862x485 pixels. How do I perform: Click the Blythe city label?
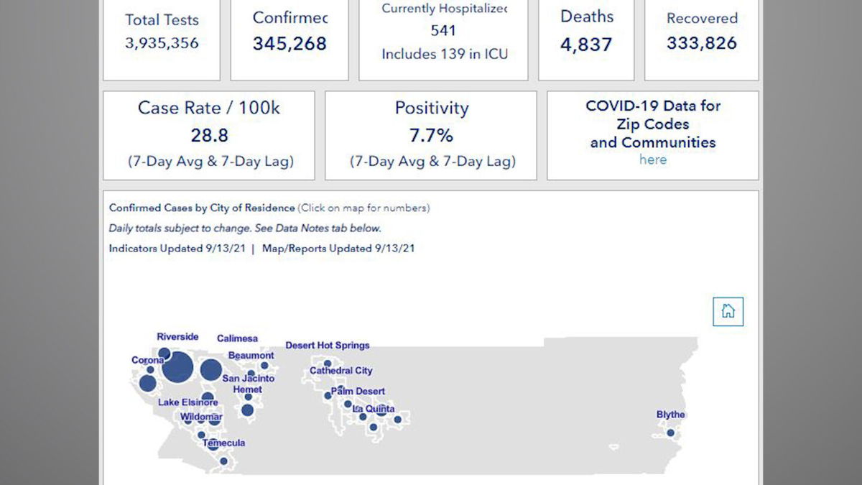pos(670,415)
